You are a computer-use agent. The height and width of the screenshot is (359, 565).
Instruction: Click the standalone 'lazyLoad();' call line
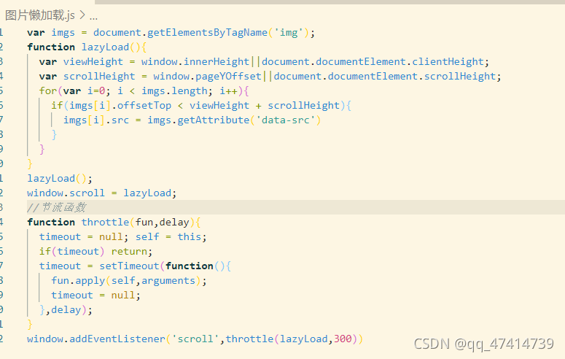pos(60,179)
